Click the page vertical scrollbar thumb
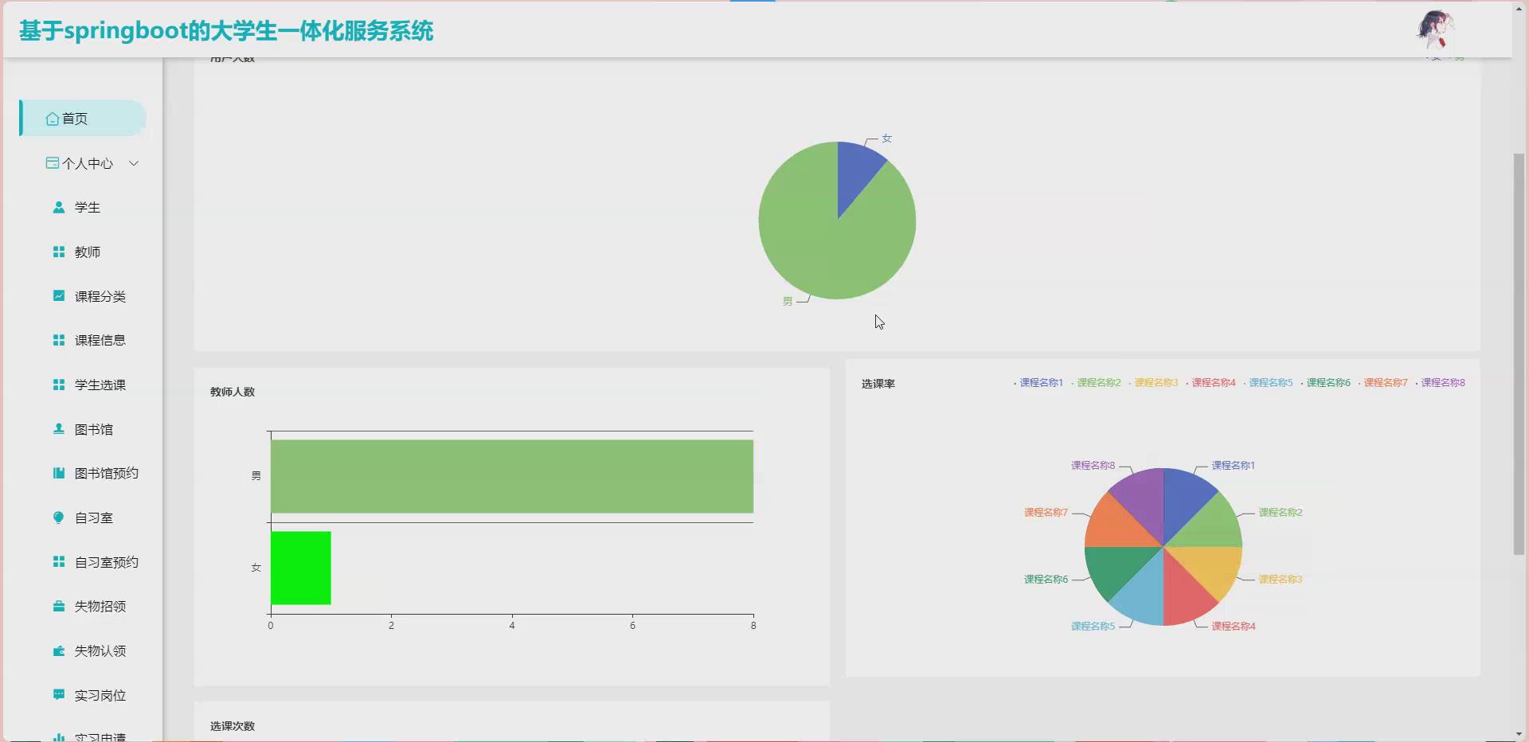This screenshot has height=742, width=1529. [x=1519, y=354]
